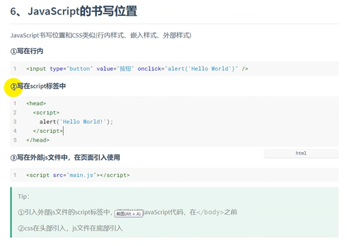Place cursor at closing </script> on line 4
This screenshot has height=246, width=347.
click(x=48, y=131)
